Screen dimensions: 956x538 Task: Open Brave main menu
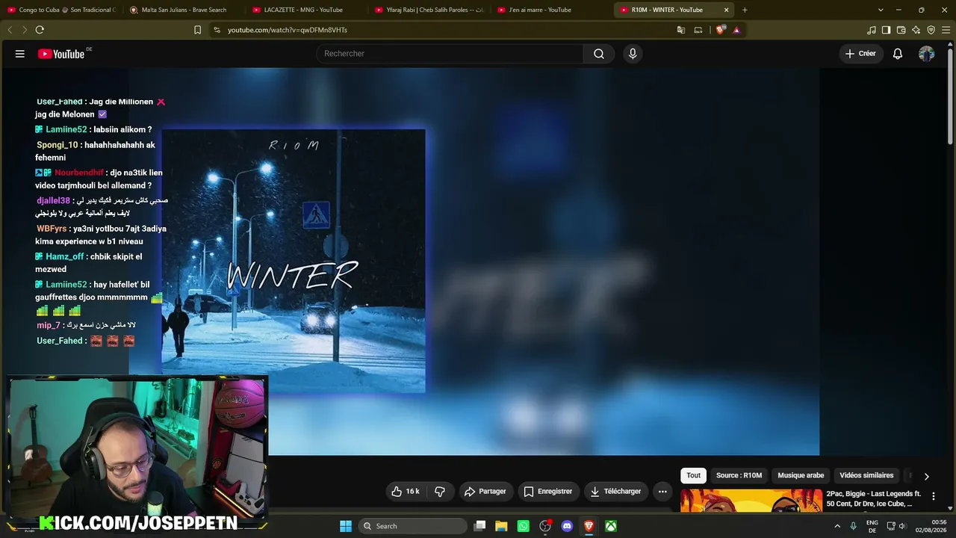click(x=946, y=30)
